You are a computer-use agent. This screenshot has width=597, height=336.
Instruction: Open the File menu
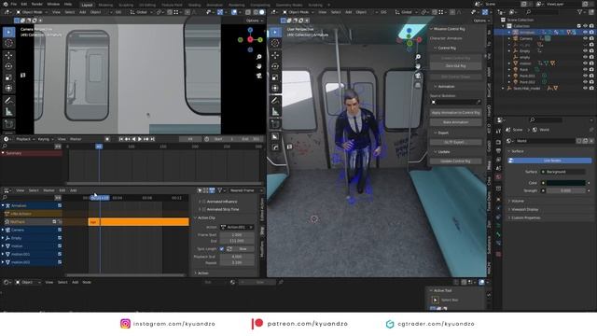coord(14,4)
